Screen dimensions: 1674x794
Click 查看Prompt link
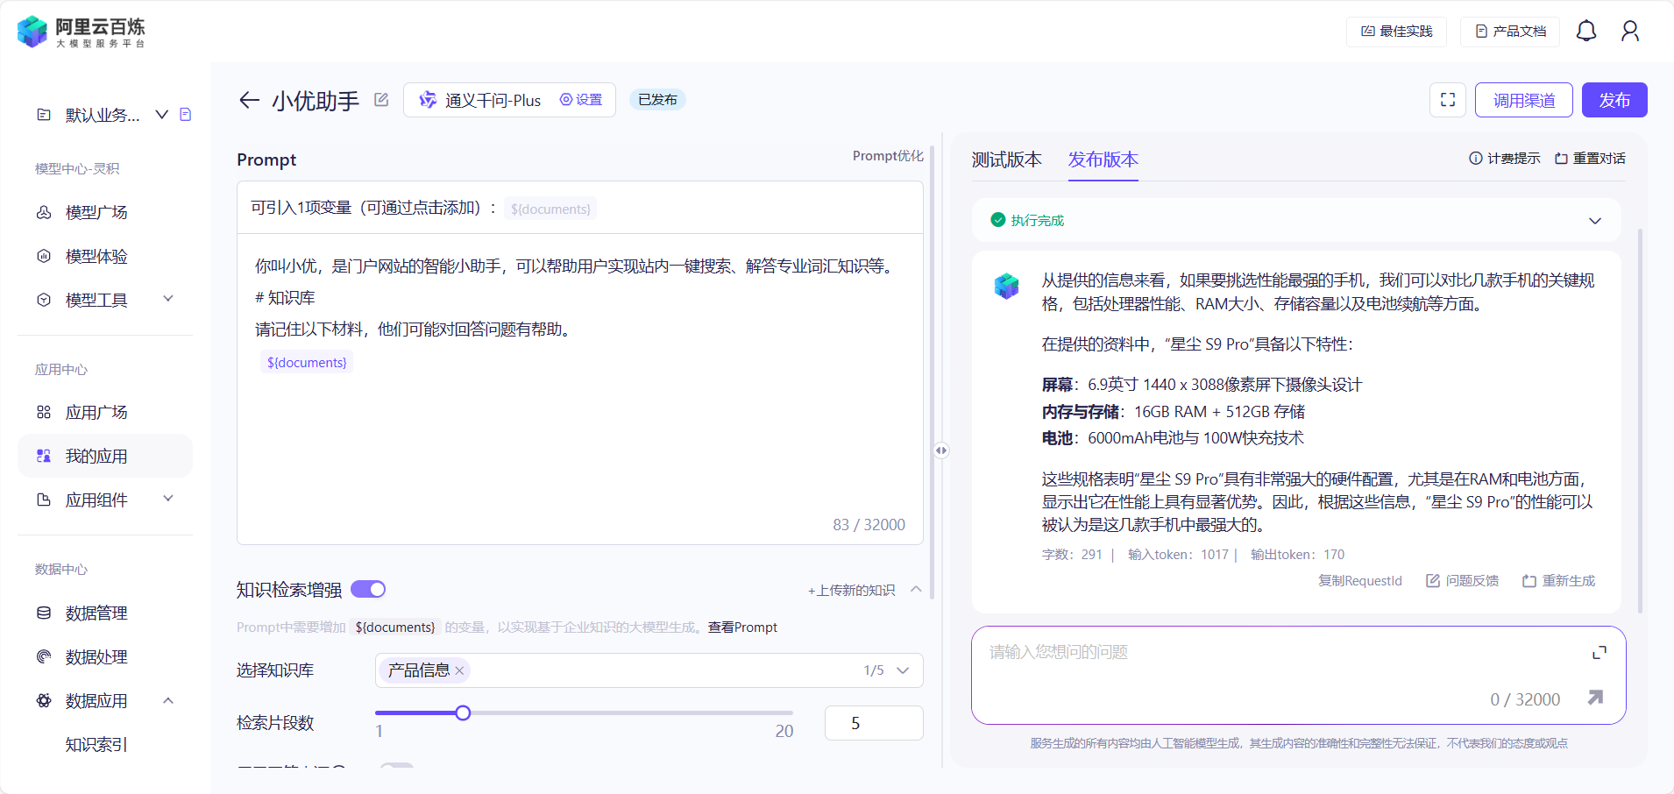[x=742, y=627]
